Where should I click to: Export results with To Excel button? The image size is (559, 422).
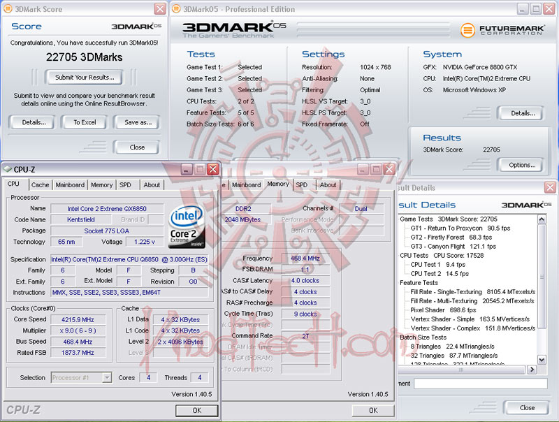pyautogui.click(x=85, y=122)
